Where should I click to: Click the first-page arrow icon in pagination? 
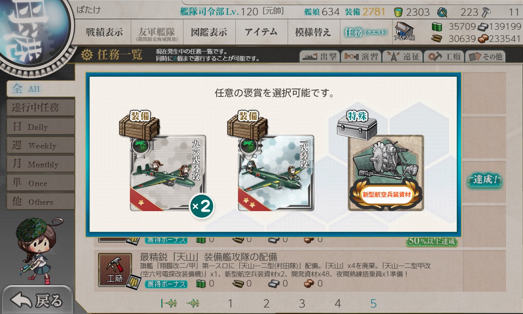pyautogui.click(x=168, y=303)
